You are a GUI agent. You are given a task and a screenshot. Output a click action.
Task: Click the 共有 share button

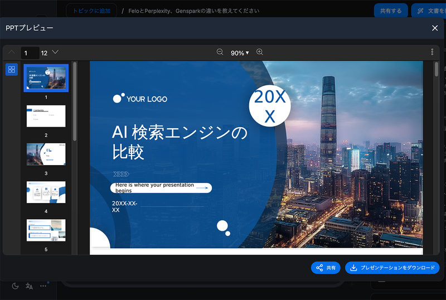pyautogui.click(x=326, y=268)
